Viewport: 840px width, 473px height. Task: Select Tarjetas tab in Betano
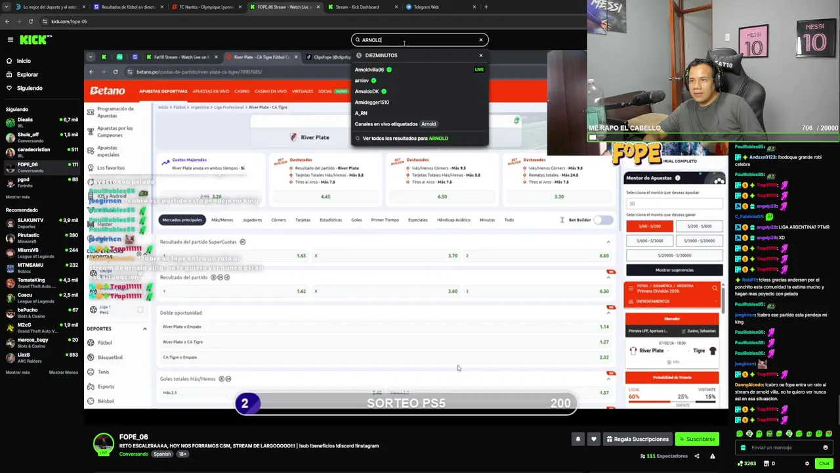pos(303,220)
